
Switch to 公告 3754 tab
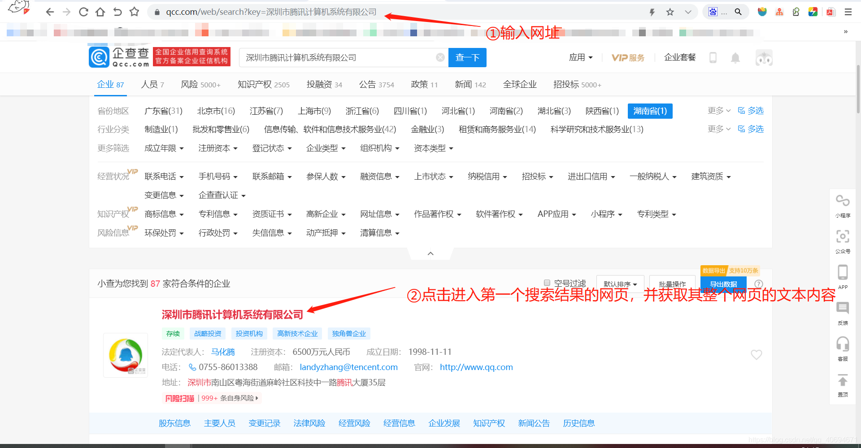click(x=376, y=84)
